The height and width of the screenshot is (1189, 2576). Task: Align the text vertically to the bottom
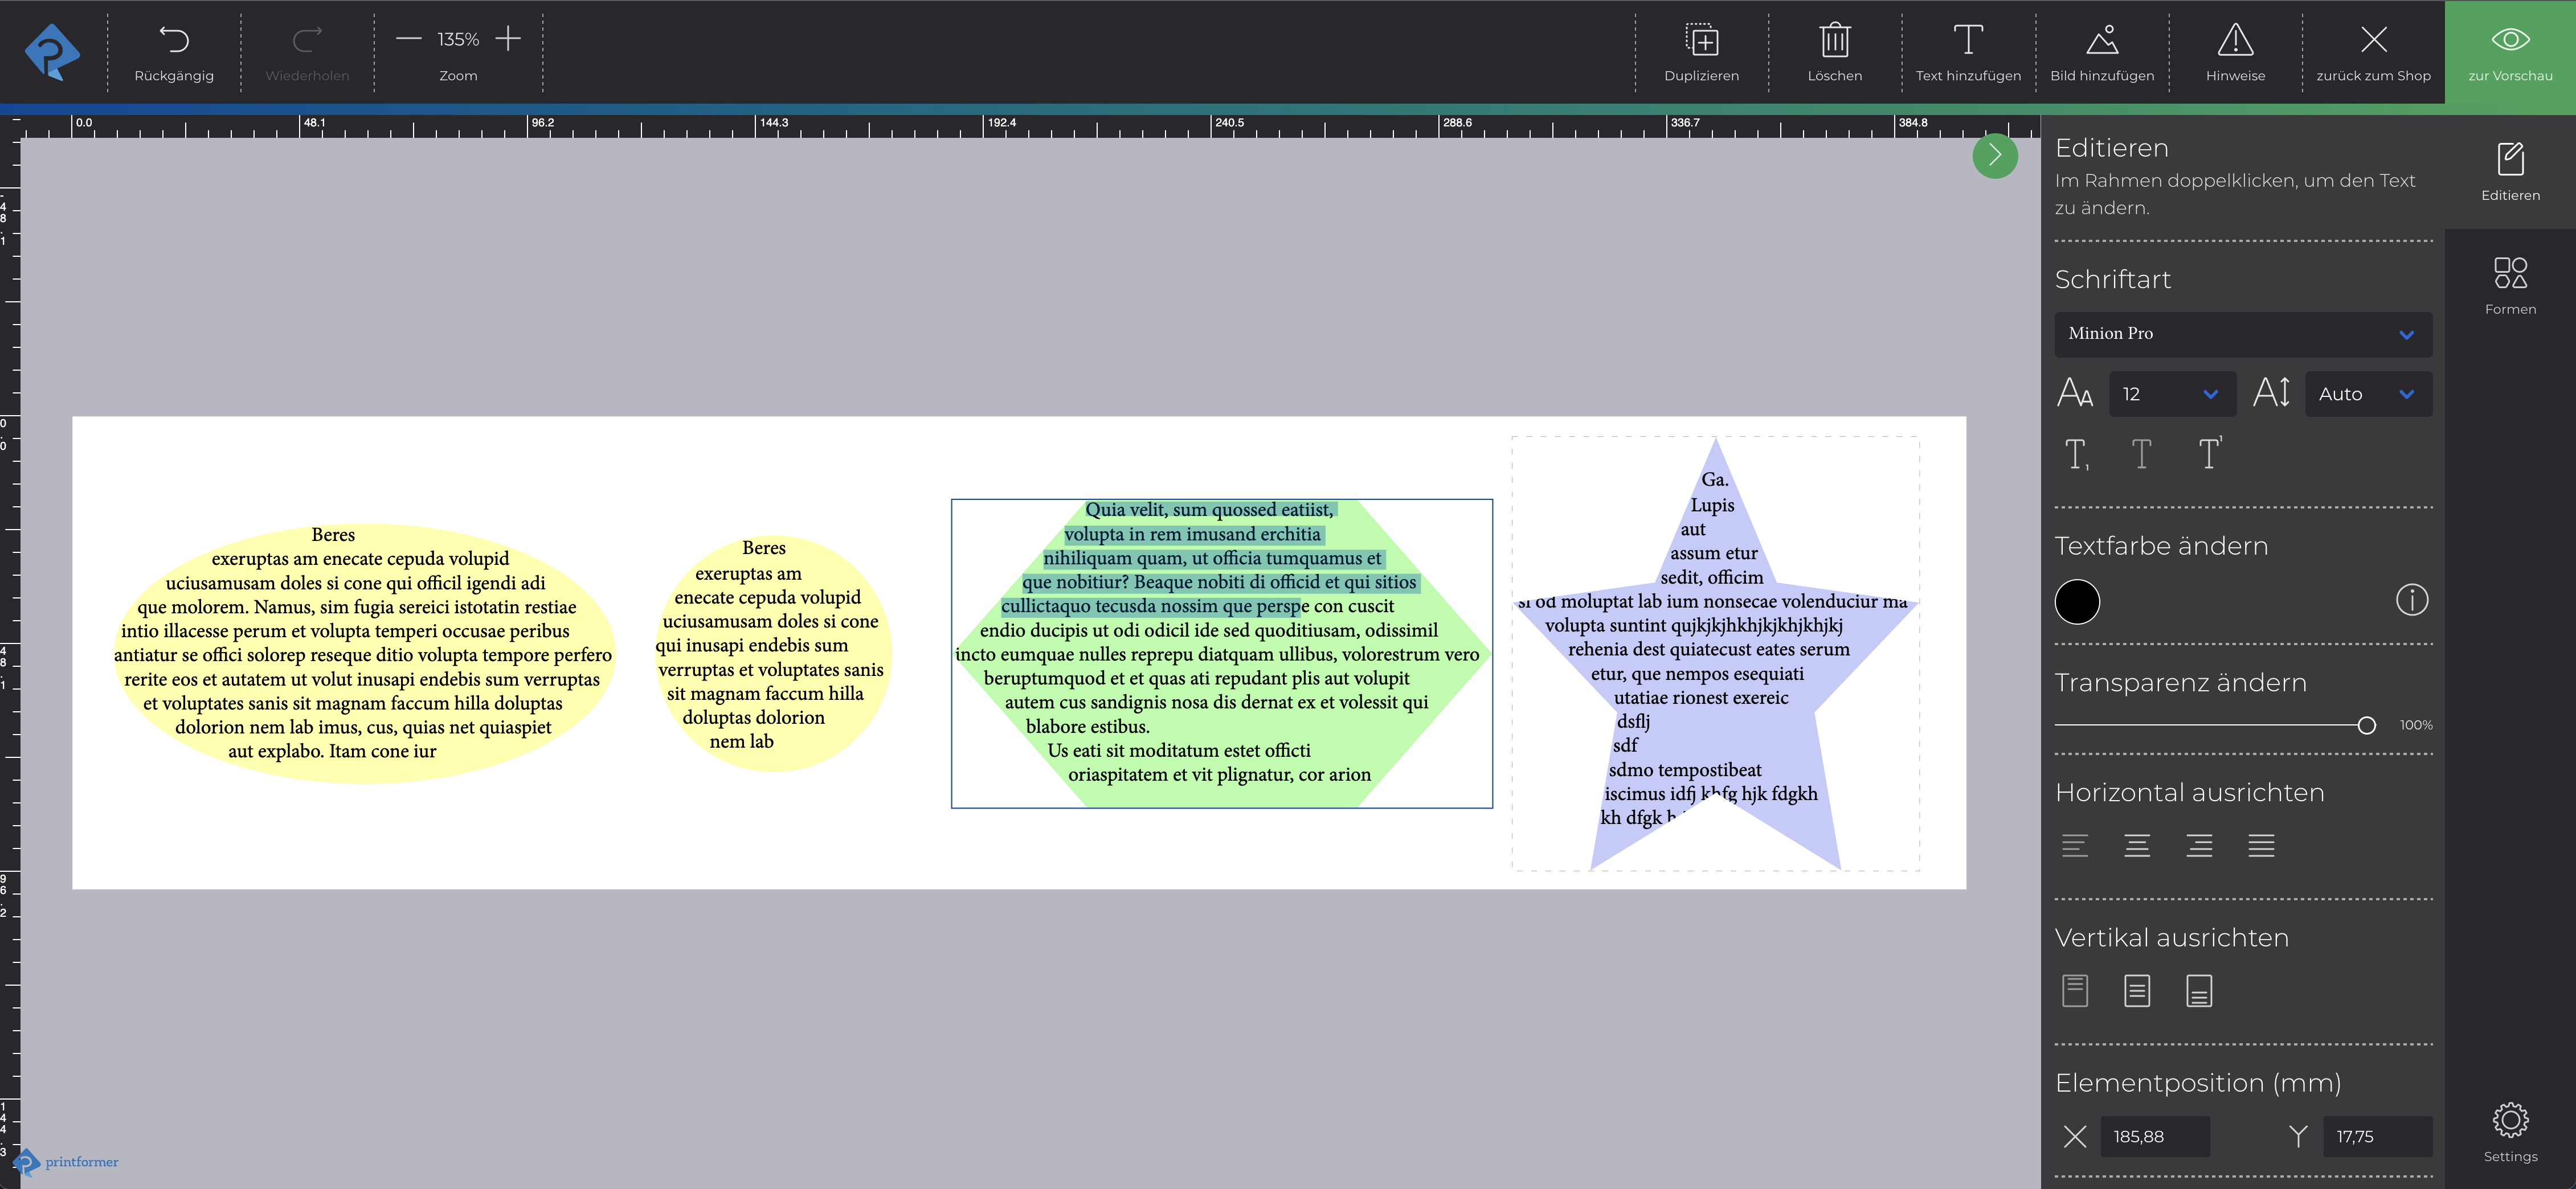pyautogui.click(x=2198, y=991)
